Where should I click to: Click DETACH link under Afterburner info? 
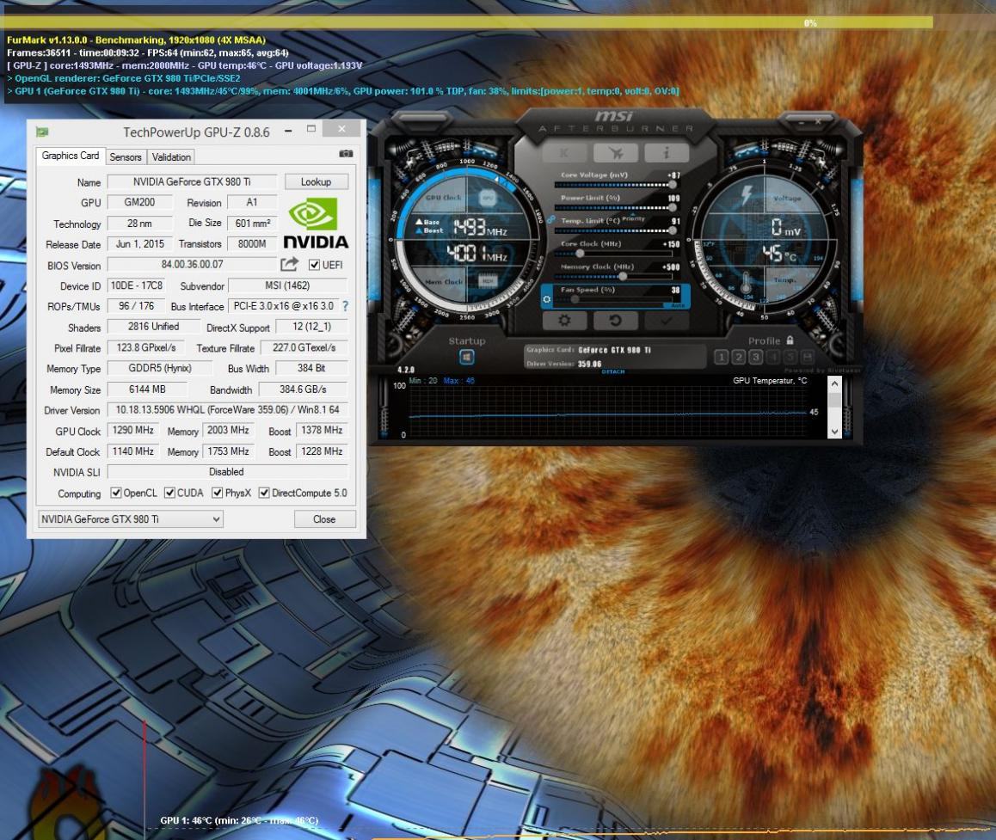[613, 371]
